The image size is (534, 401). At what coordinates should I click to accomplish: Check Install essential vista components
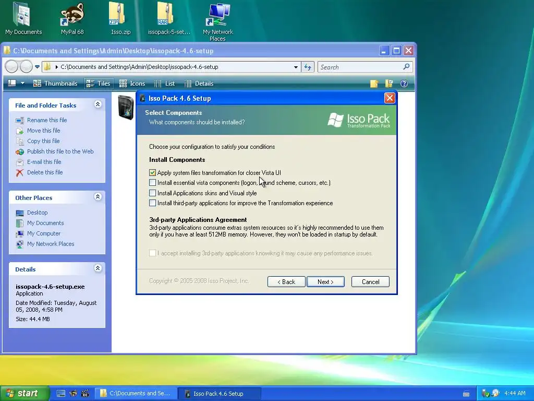click(152, 183)
